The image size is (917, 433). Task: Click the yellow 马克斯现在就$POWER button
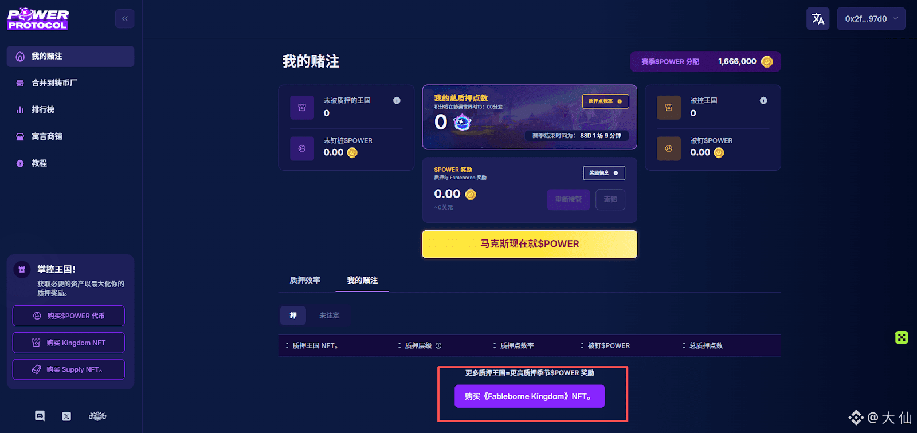tap(530, 244)
